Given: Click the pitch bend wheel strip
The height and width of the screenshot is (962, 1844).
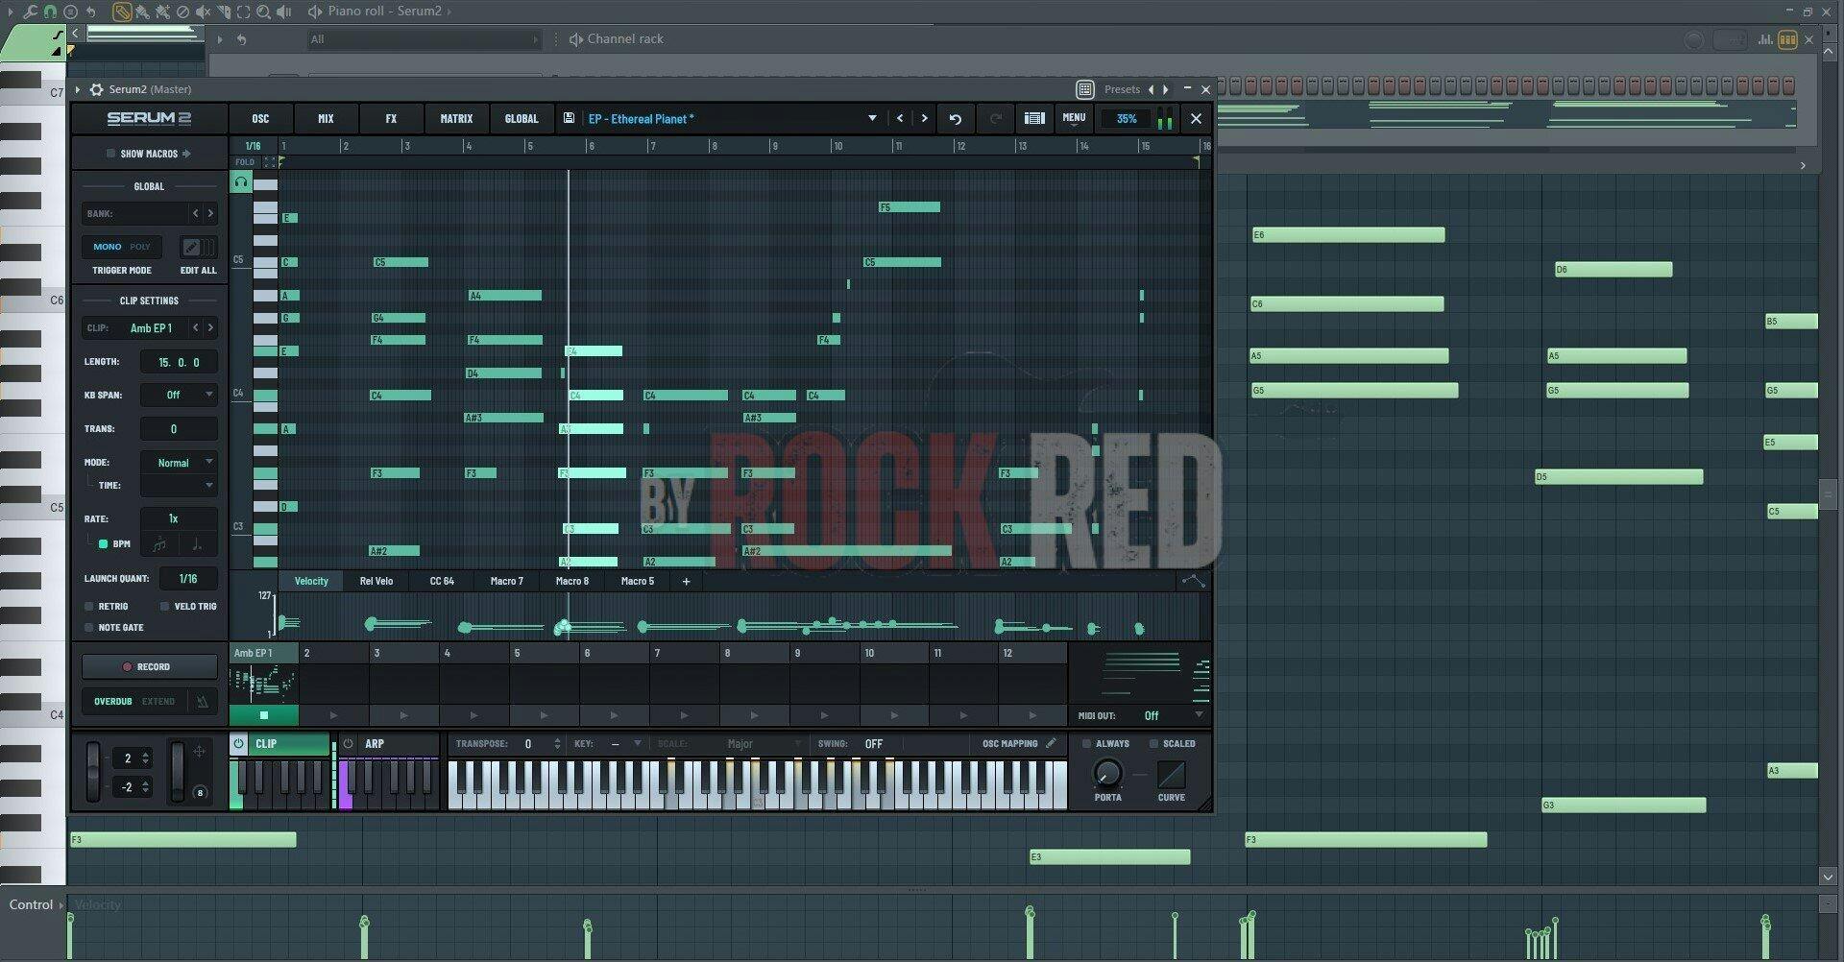Looking at the screenshot, I should 93,772.
